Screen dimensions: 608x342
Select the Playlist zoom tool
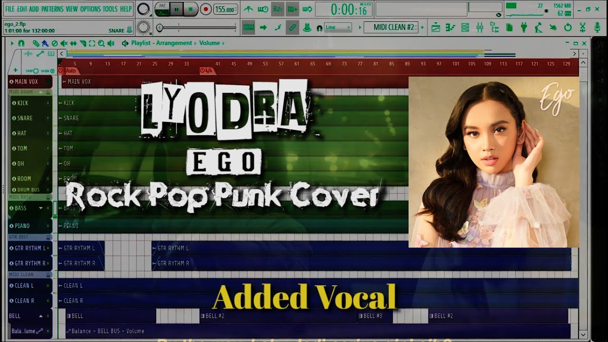(101, 43)
